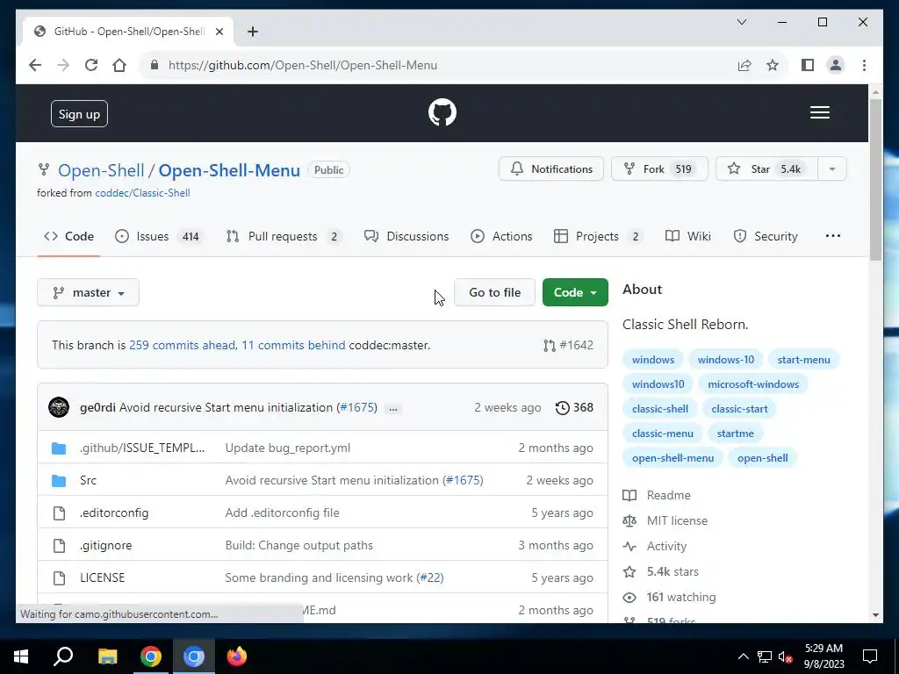Share this page using the share icon

(744, 65)
